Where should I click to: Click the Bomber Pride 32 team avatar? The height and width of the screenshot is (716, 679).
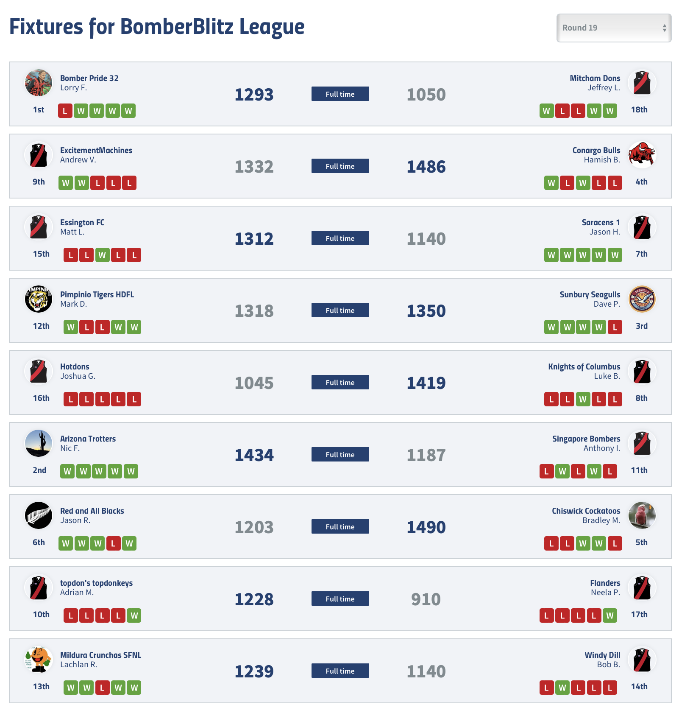(x=39, y=83)
